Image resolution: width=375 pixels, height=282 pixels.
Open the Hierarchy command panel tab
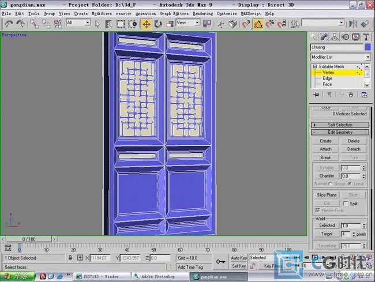click(335, 37)
